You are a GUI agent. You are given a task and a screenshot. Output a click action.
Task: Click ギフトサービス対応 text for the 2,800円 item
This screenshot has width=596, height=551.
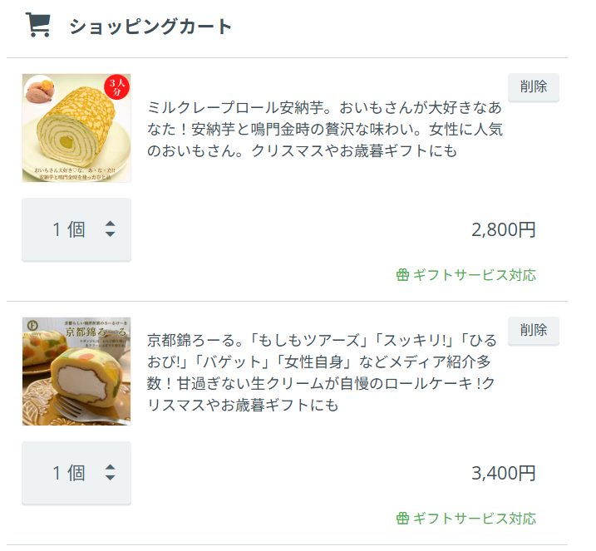pyautogui.click(x=474, y=275)
